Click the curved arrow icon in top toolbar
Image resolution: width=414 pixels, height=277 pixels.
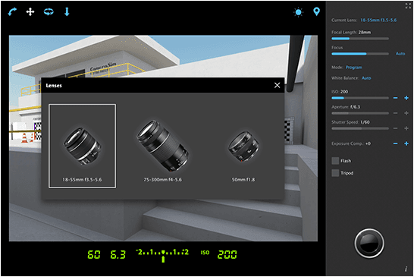point(12,11)
